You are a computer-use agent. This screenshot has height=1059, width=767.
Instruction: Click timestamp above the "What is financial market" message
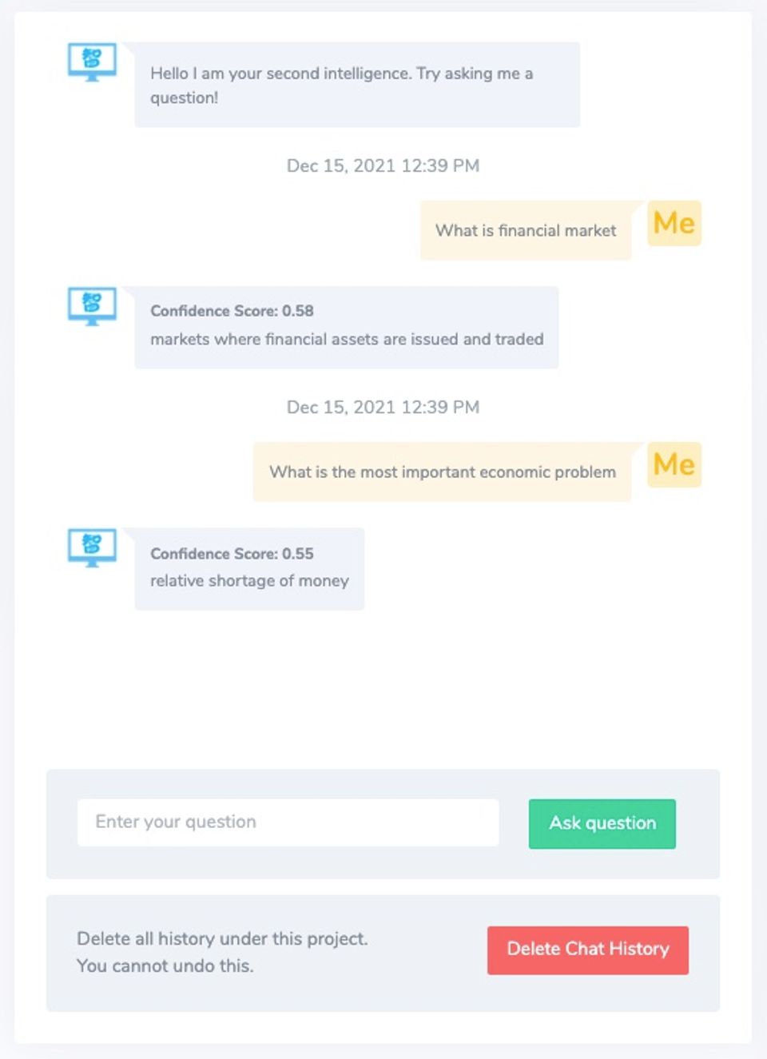(383, 166)
